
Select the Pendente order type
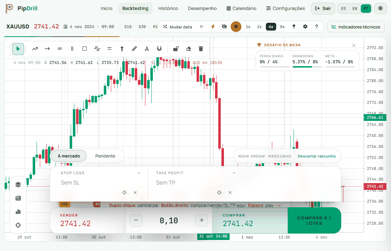tap(105, 156)
